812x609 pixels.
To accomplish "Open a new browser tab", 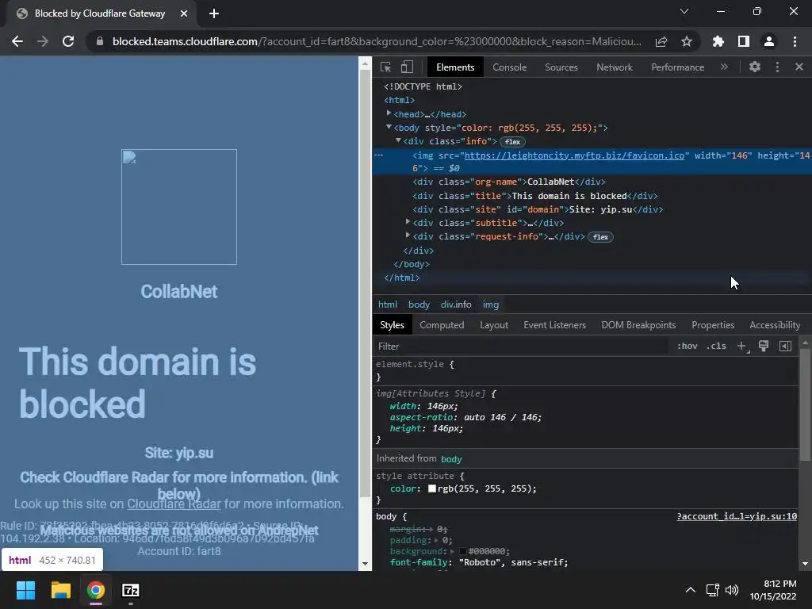I will coord(214,13).
